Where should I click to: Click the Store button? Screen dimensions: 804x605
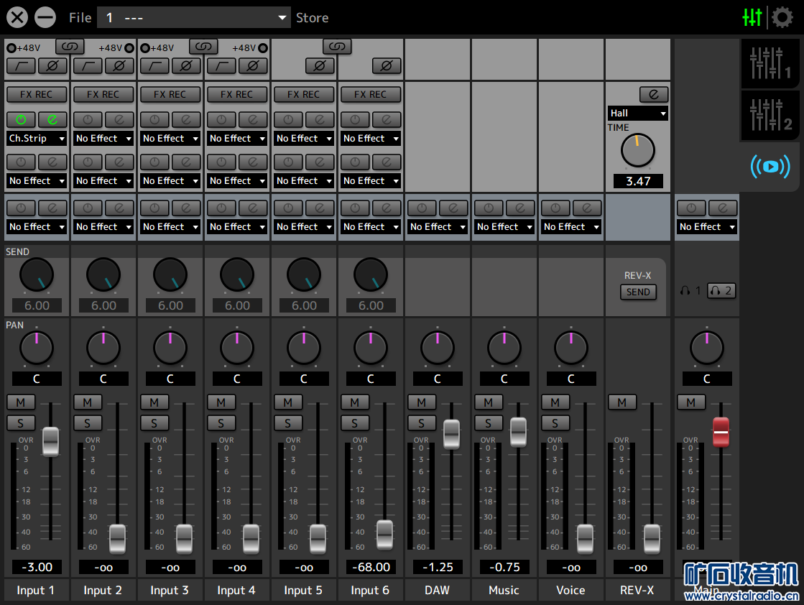pos(313,18)
